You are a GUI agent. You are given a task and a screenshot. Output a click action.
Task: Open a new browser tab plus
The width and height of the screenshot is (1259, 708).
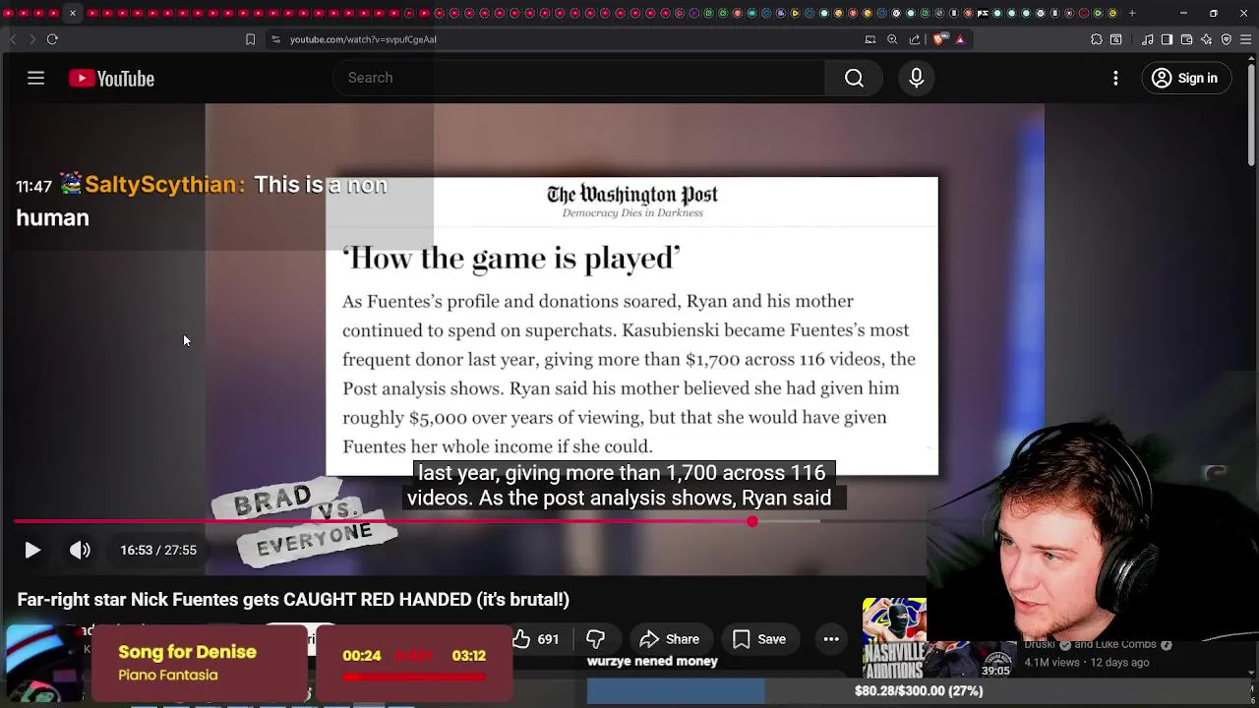(x=1132, y=13)
